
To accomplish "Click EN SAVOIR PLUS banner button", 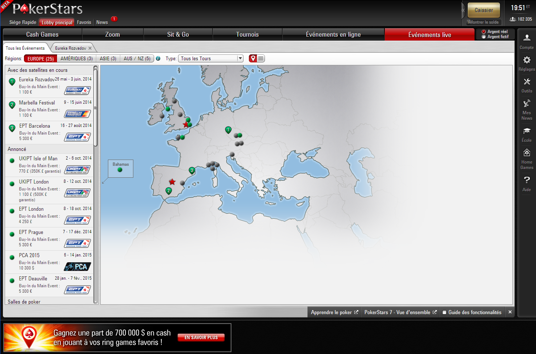I will [201, 337].
